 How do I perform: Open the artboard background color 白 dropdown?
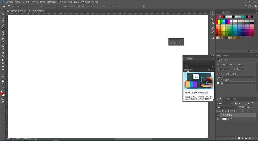[x=237, y=83]
